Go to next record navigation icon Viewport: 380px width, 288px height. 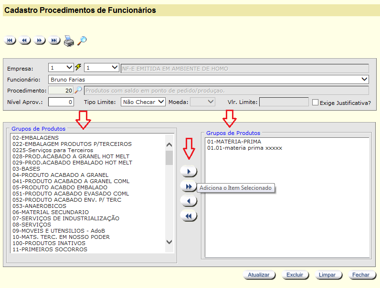pyautogui.click(x=40, y=41)
